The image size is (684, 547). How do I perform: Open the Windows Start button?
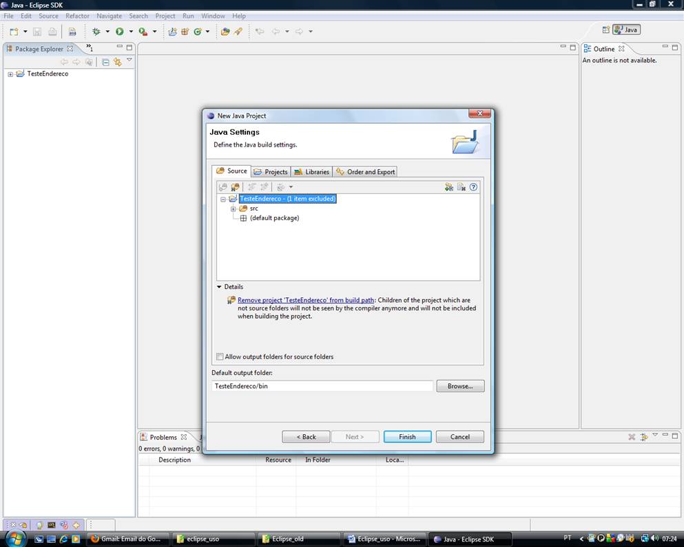[x=15, y=539]
